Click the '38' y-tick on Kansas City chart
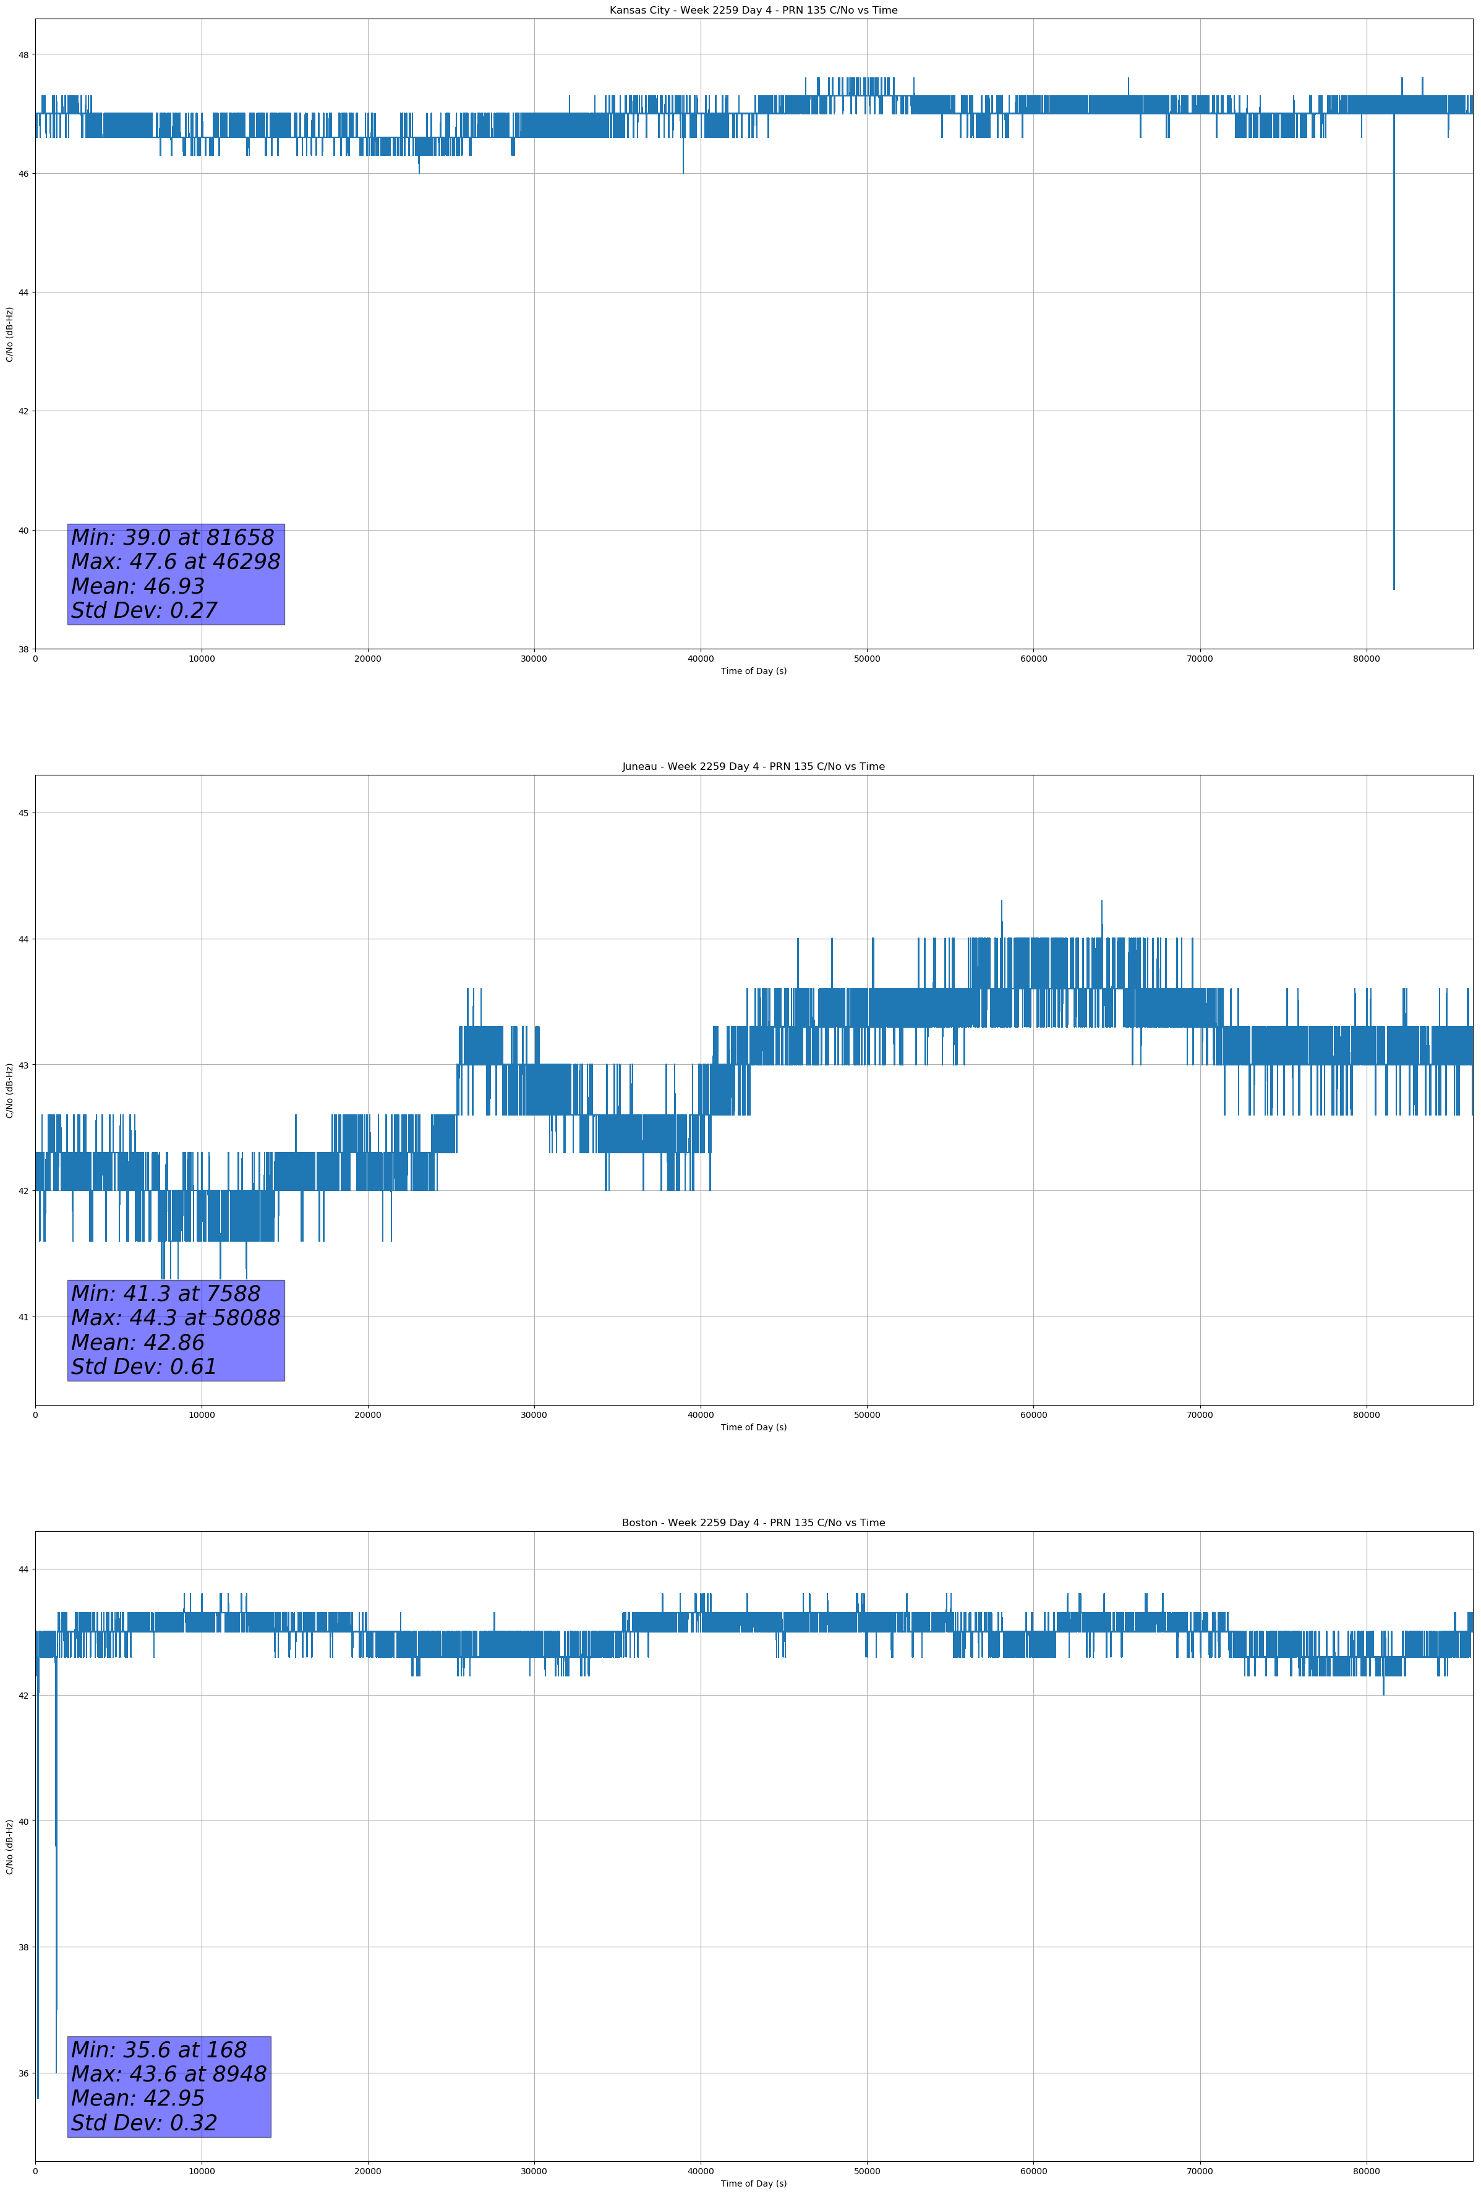Image resolution: width=1481 pixels, height=2194 pixels. (x=23, y=649)
